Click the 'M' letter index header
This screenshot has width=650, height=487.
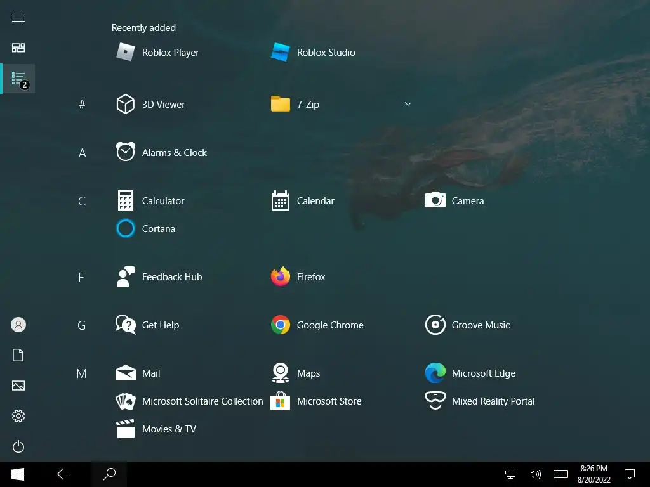[82, 373]
